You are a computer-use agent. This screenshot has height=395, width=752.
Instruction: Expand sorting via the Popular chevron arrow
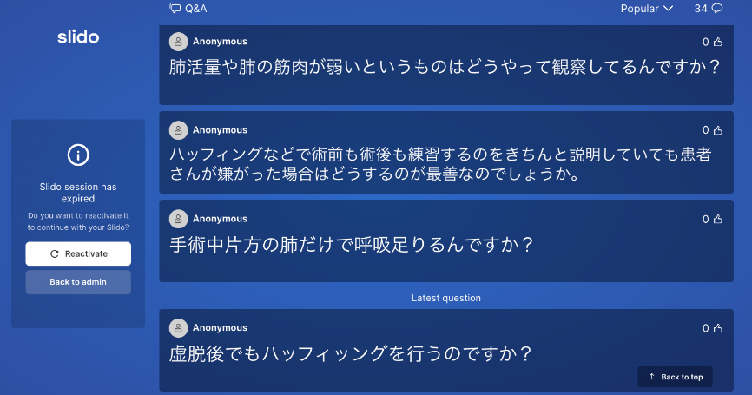point(668,9)
